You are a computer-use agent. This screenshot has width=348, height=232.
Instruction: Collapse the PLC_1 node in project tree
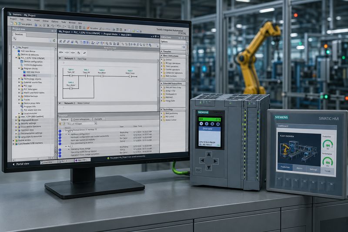point(16,58)
